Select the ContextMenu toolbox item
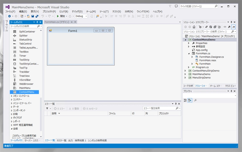The image size is (242, 152). click(25, 92)
